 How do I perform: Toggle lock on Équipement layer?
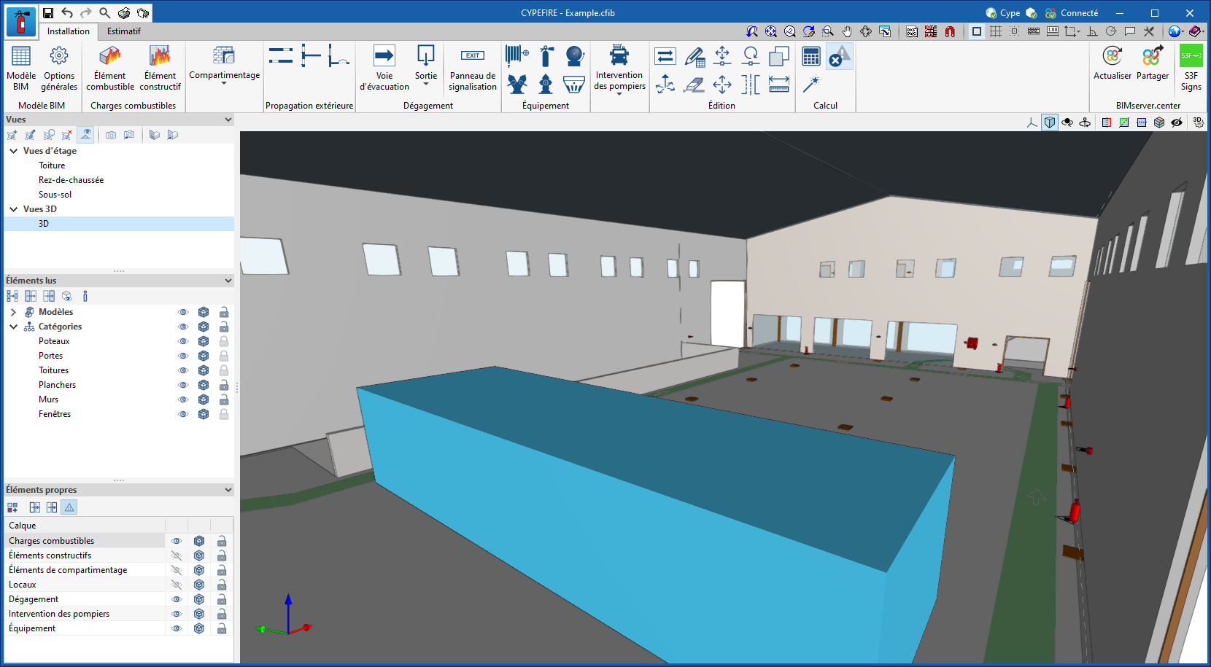coord(222,628)
